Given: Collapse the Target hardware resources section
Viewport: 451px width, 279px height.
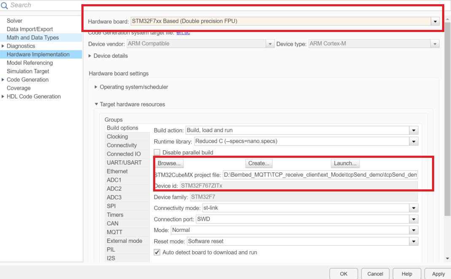Looking at the screenshot, I should click(95, 104).
